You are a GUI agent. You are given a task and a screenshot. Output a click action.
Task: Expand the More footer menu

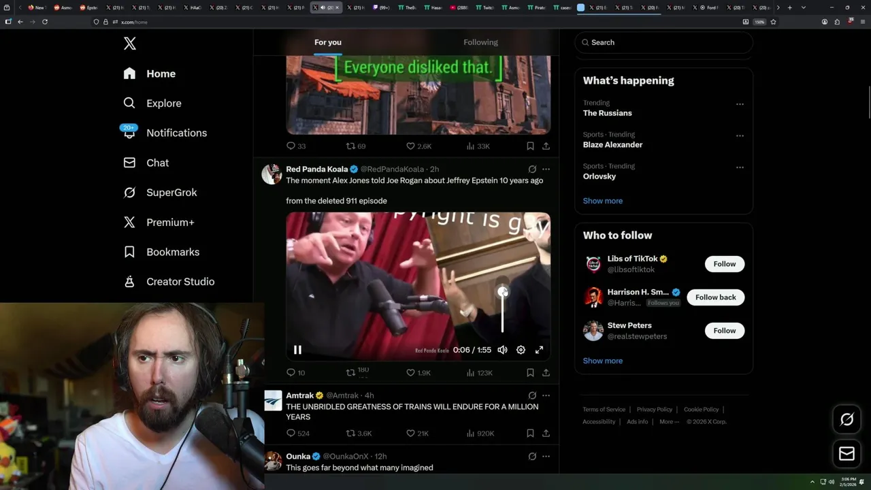(x=669, y=422)
